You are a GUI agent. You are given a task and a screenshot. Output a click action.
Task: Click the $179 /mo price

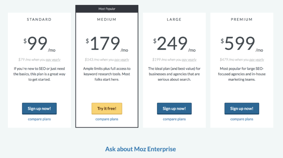pos(107,43)
